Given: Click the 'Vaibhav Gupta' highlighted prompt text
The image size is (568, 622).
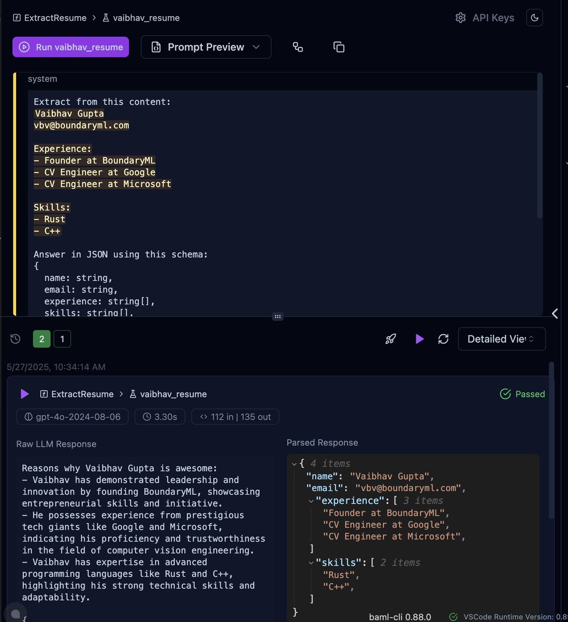Looking at the screenshot, I should point(69,114).
